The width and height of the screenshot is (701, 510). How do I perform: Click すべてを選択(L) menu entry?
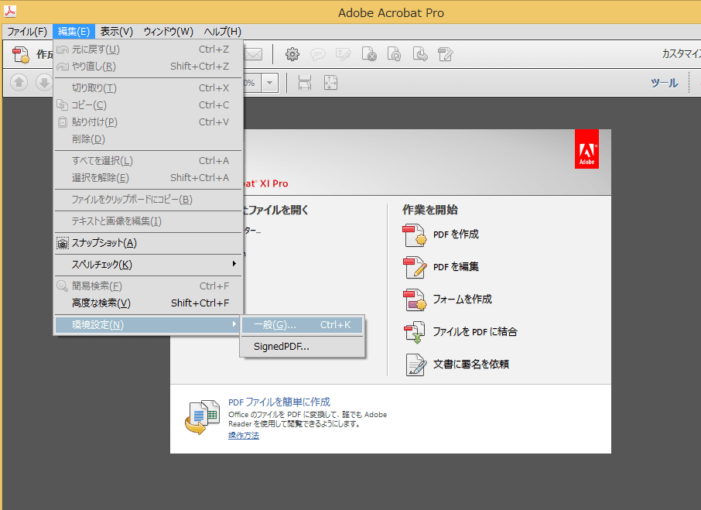click(148, 160)
